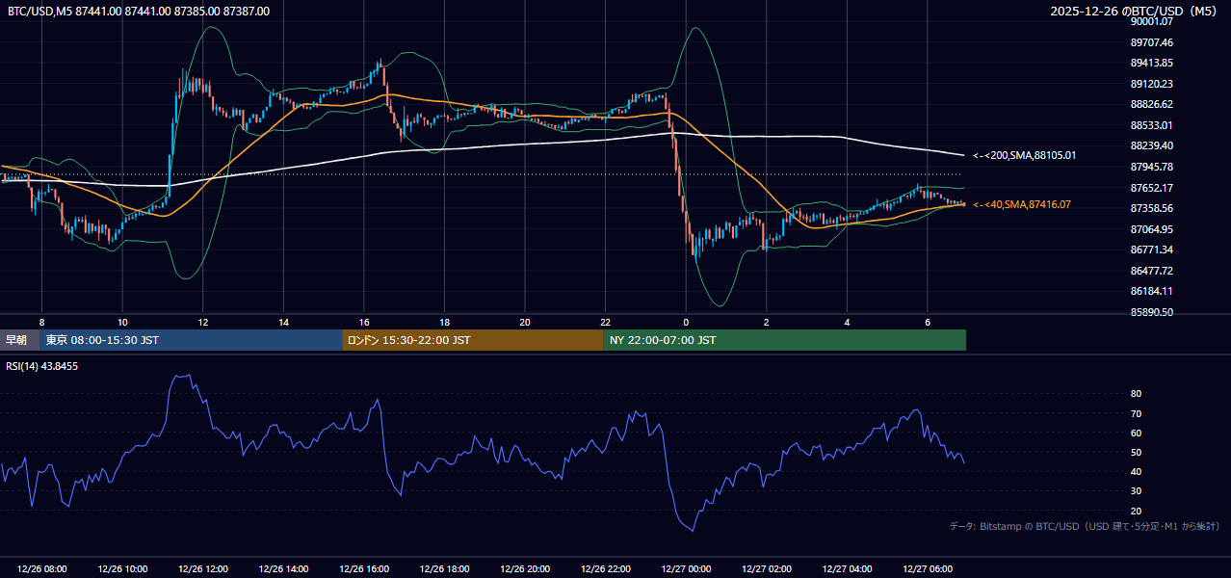Click price axis label 88533.01
The image size is (1231, 578).
coord(1151,125)
